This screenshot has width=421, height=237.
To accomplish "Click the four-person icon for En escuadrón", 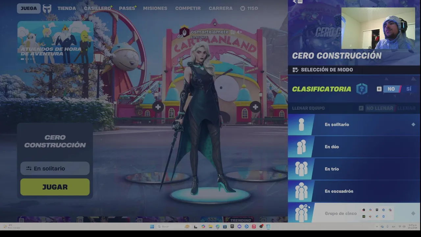I will 301,191.
